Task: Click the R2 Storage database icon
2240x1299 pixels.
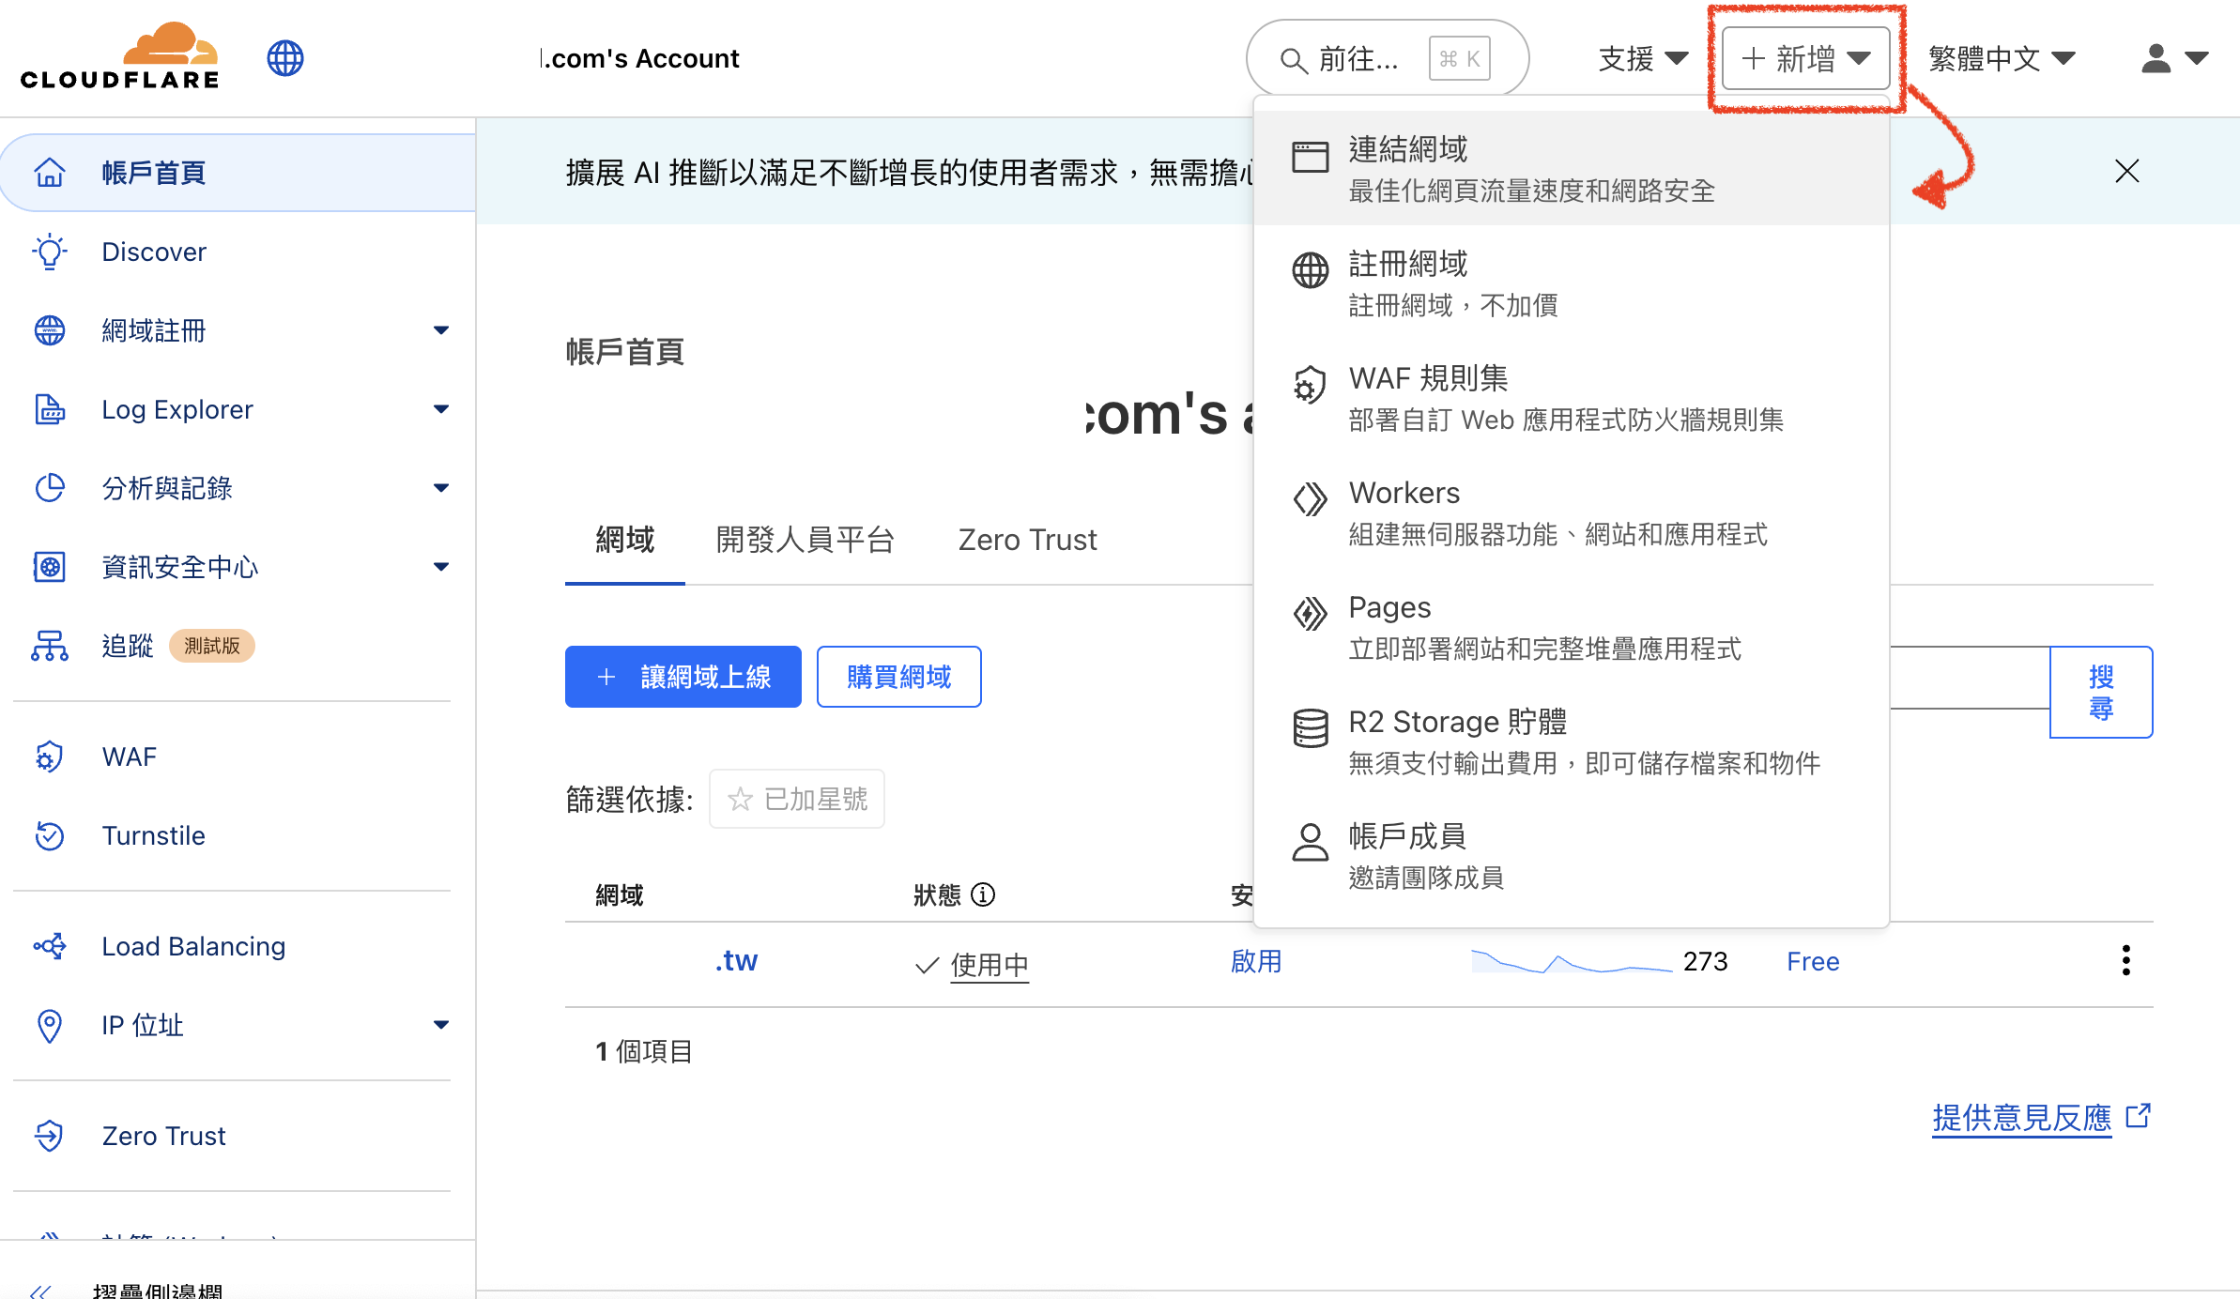Action: coord(1311,728)
